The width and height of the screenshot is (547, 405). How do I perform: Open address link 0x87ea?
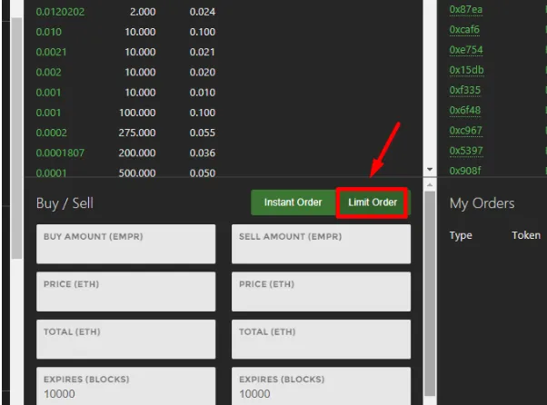coord(466,9)
